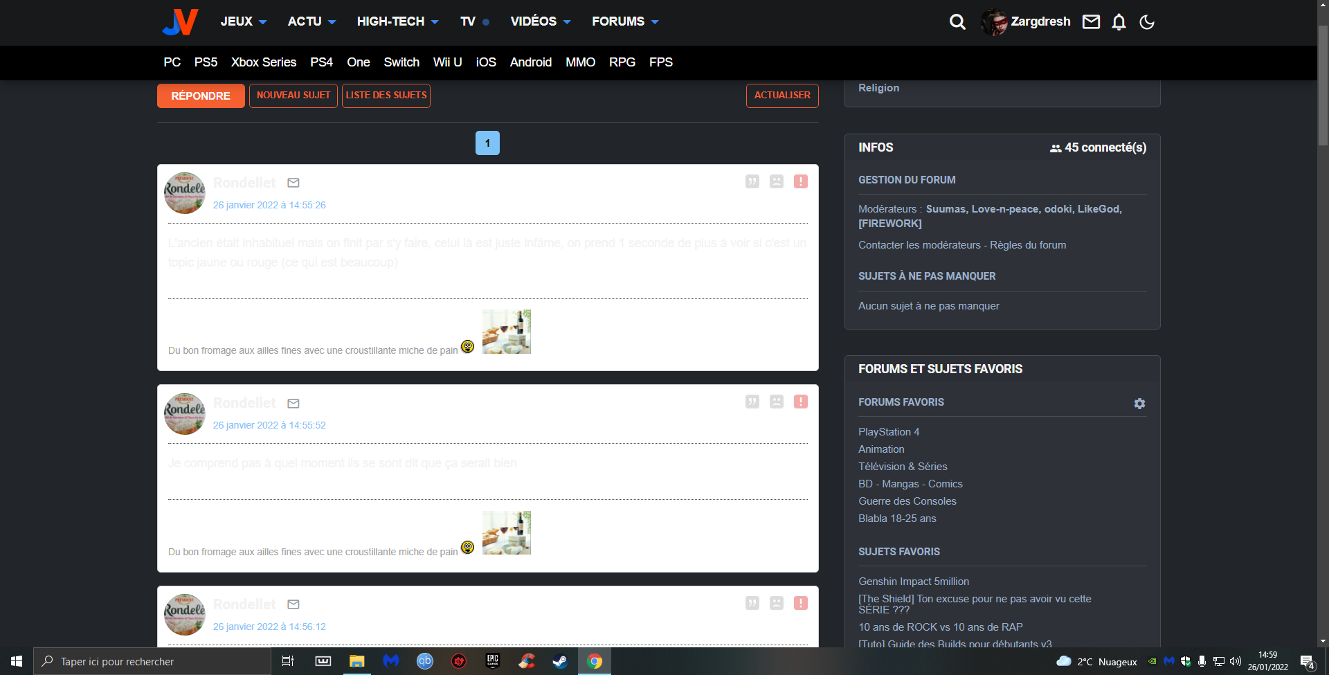
Task: Open favorite forum PlayStation 4
Action: tap(889, 432)
